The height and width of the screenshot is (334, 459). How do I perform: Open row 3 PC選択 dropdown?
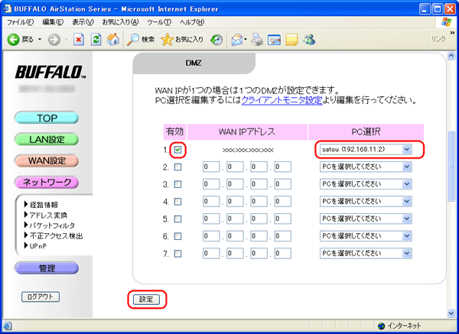[x=366, y=184]
